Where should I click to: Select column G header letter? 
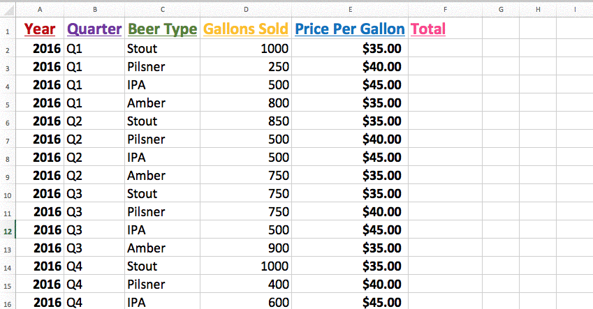click(501, 9)
